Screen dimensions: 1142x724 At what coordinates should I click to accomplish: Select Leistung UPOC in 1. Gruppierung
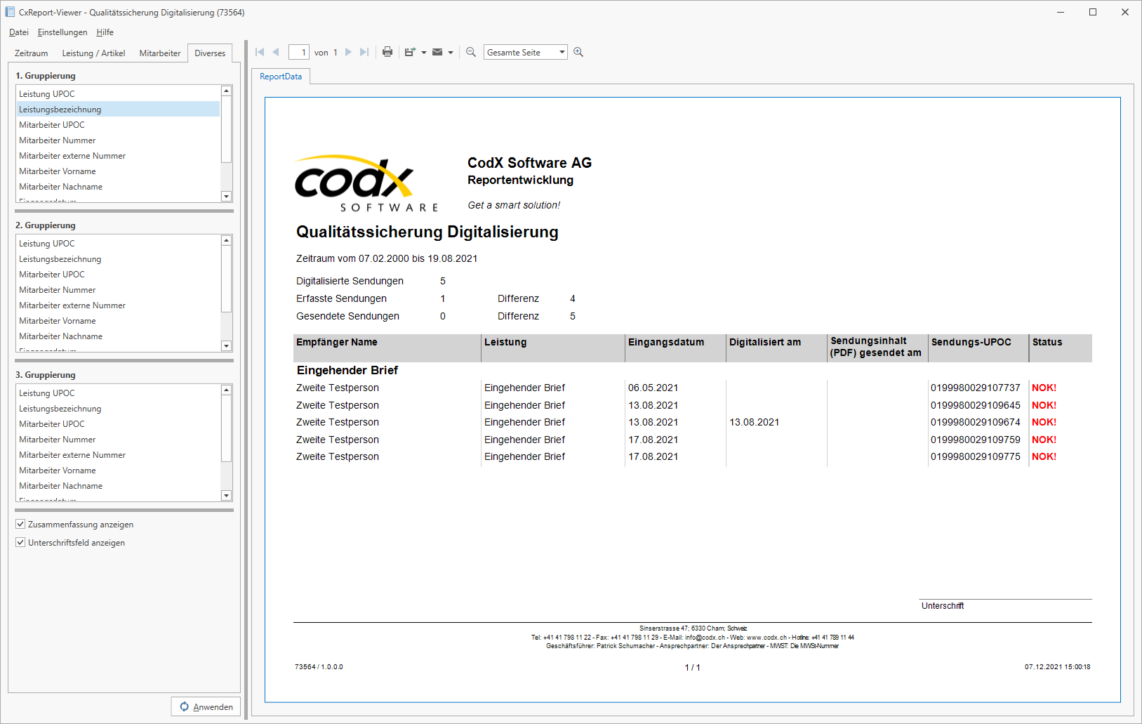(118, 94)
